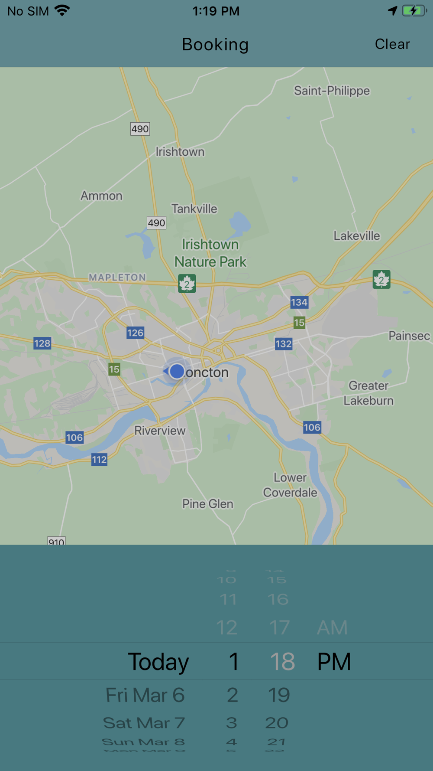Tap the location services arrow in status bar
Viewport: 433px width, 771px height.
tap(393, 10)
